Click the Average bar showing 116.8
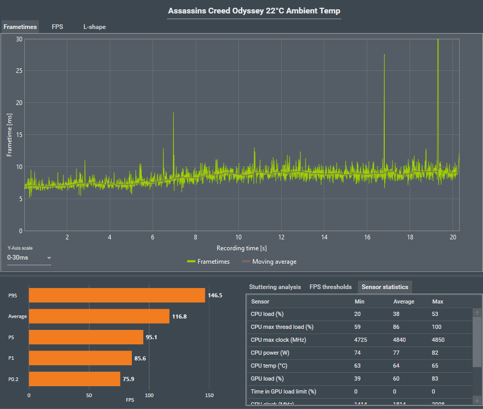The height and width of the screenshot is (409, 483). tap(99, 316)
